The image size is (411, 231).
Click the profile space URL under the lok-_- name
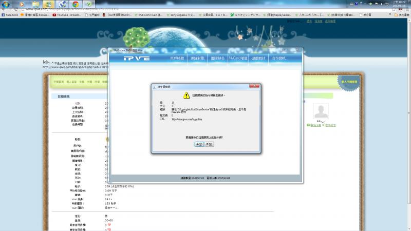point(75,67)
